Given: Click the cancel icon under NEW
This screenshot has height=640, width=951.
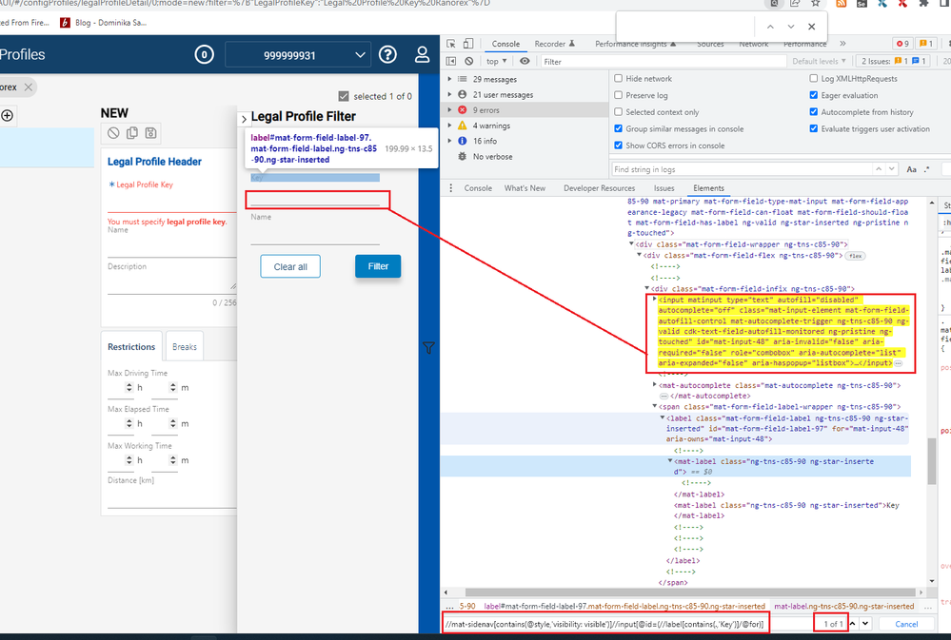Looking at the screenshot, I should pos(114,133).
